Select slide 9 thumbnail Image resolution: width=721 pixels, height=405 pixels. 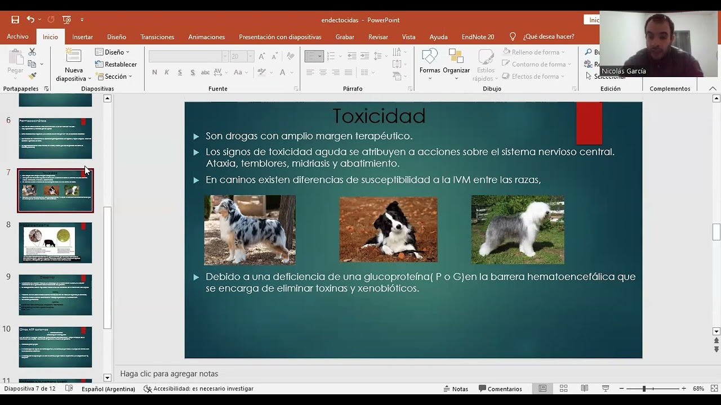55,295
